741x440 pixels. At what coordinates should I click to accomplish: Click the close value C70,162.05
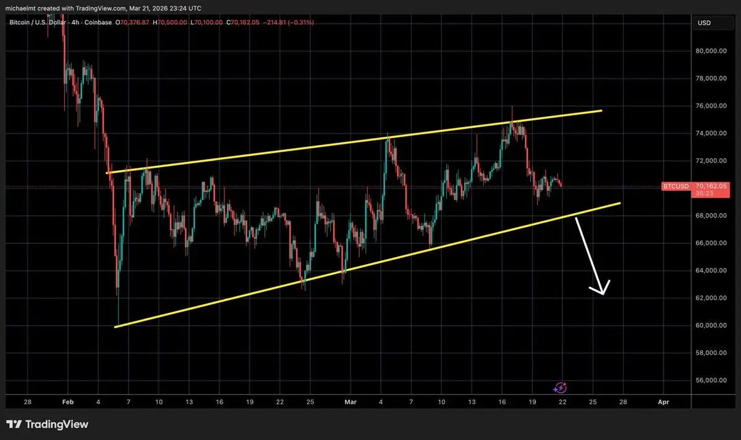coord(243,22)
